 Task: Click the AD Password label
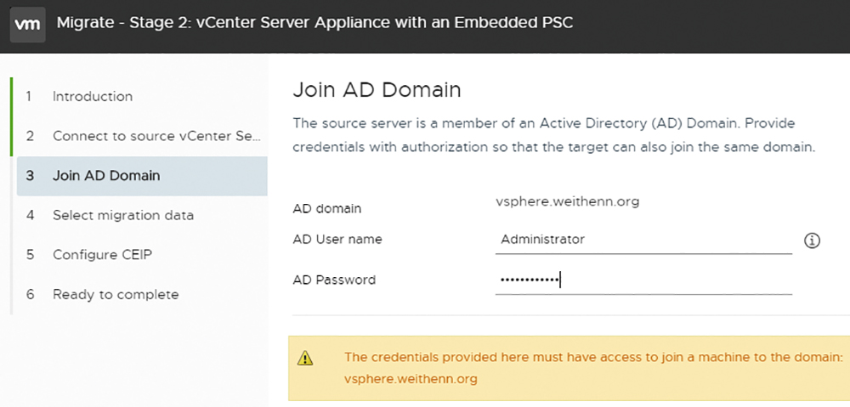pos(334,280)
